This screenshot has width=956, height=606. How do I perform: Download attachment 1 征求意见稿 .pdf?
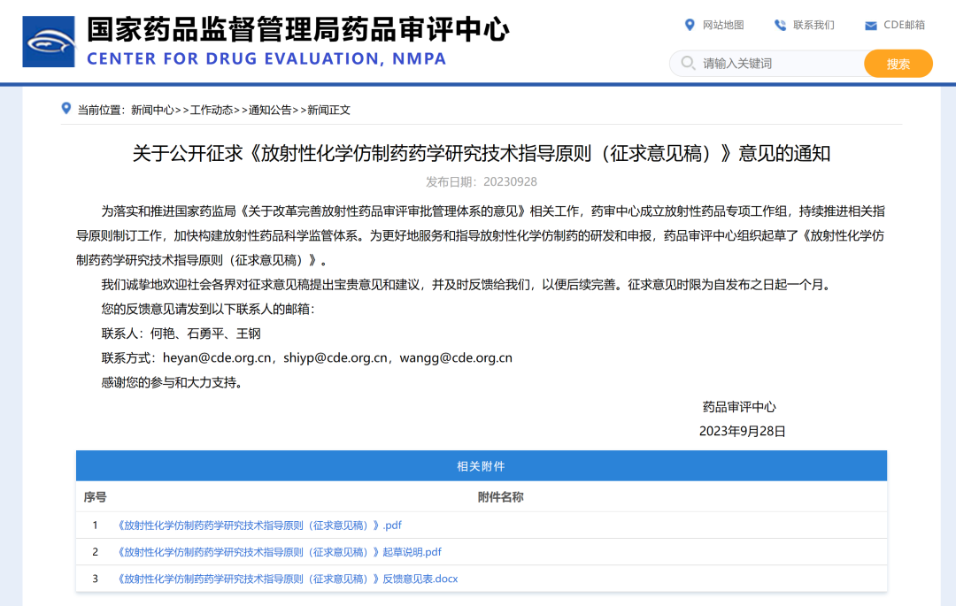(x=258, y=525)
